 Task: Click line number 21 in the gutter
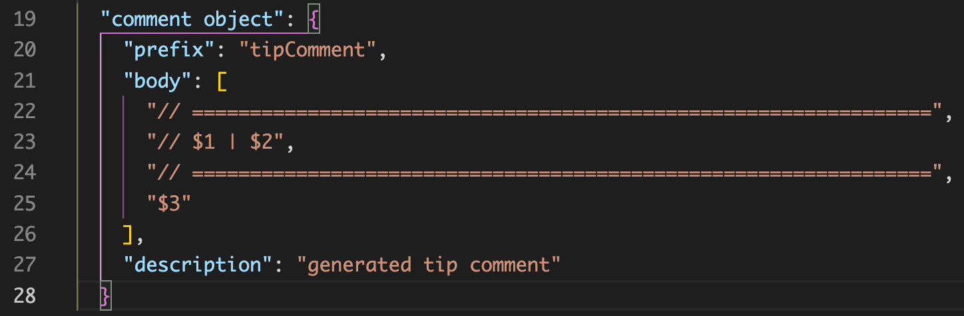pos(25,81)
